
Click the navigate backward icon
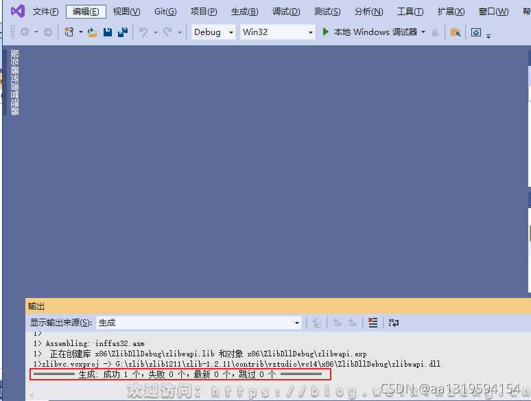pos(25,32)
